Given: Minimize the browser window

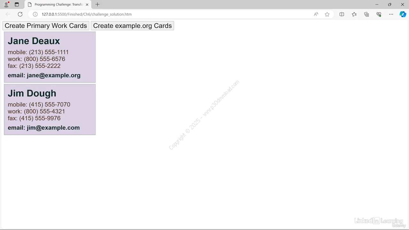Looking at the screenshot, I should click(377, 4).
